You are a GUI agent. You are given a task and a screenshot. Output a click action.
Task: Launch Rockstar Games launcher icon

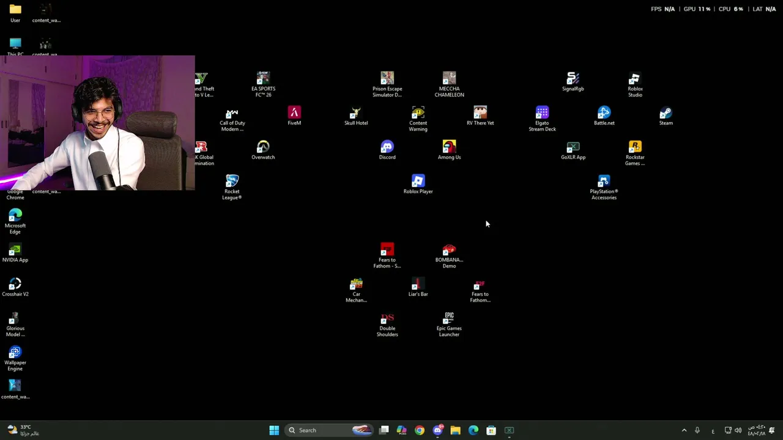point(635,153)
